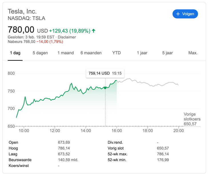Image resolution: width=208 pixels, height=176 pixels.
Task: Select the Max. range tab
Action: 193,53
